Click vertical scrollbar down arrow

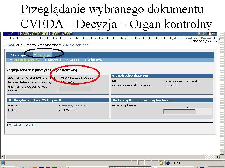222,152
